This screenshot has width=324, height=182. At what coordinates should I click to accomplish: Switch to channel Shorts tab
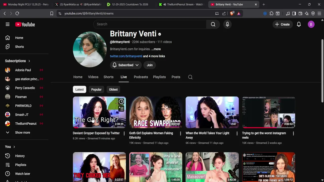[108, 77]
